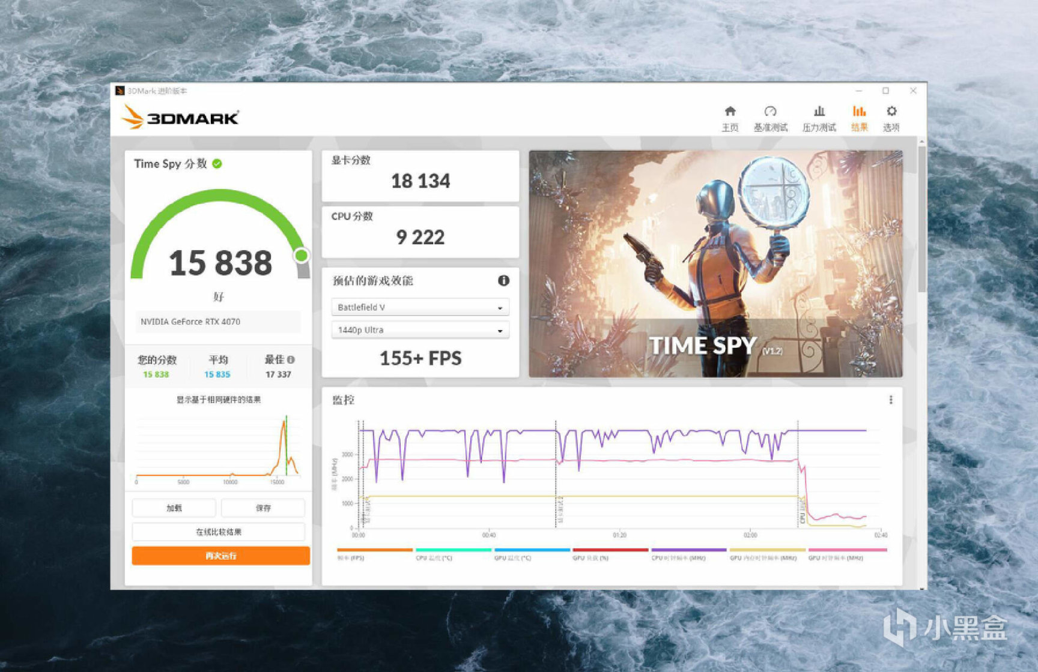Toggle the orange 帧率 (FPS) legend series

click(375, 554)
